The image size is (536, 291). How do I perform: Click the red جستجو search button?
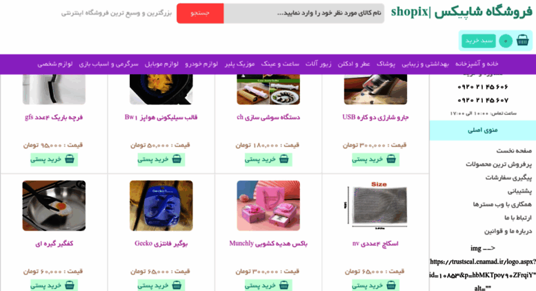(x=200, y=13)
